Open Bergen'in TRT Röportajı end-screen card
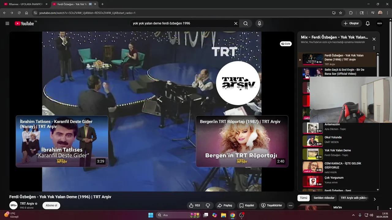The width and height of the screenshot is (392, 220). coord(242,141)
